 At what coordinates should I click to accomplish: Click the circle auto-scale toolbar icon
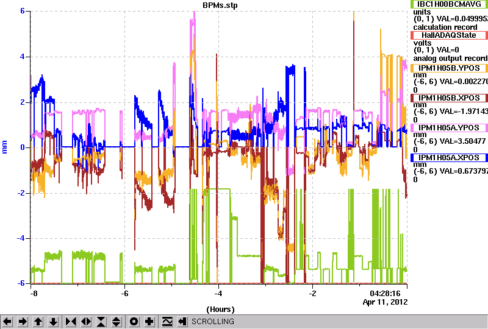point(134,322)
